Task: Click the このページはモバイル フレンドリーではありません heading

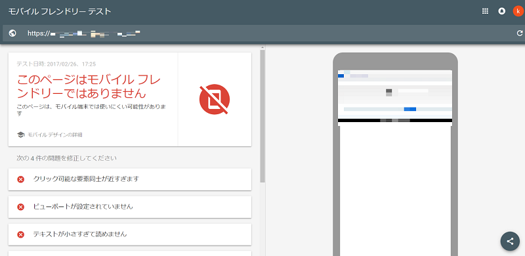Action: [89, 87]
